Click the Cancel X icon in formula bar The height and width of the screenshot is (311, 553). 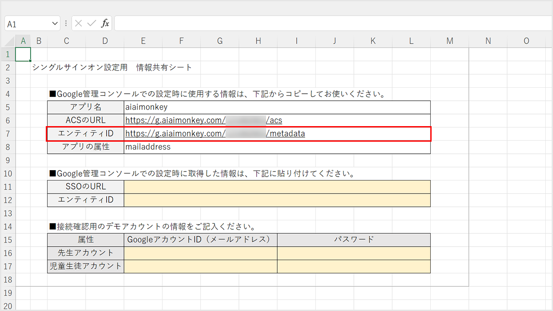[78, 24]
